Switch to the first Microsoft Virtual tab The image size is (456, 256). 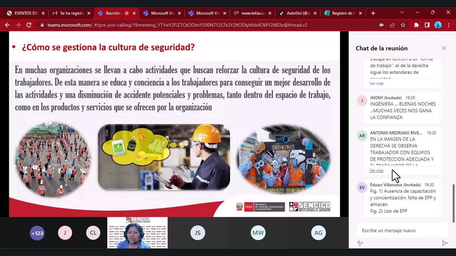click(161, 13)
